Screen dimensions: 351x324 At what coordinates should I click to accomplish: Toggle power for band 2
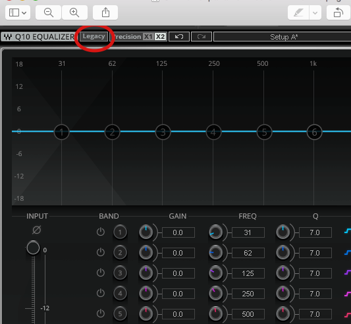101,252
